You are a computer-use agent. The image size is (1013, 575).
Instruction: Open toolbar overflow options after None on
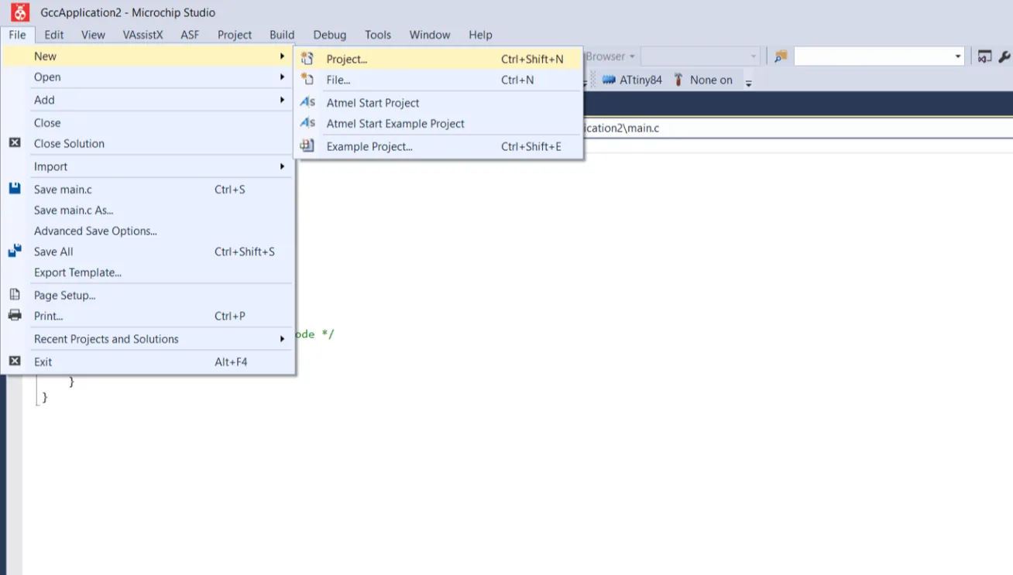coord(749,81)
